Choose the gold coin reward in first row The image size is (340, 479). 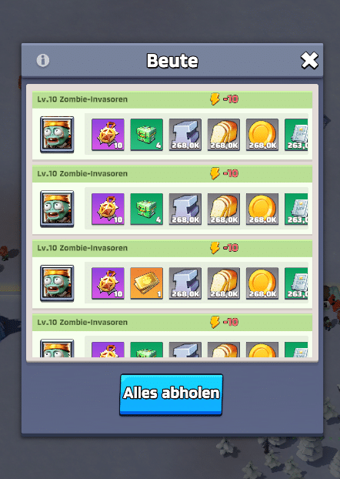coord(262,135)
